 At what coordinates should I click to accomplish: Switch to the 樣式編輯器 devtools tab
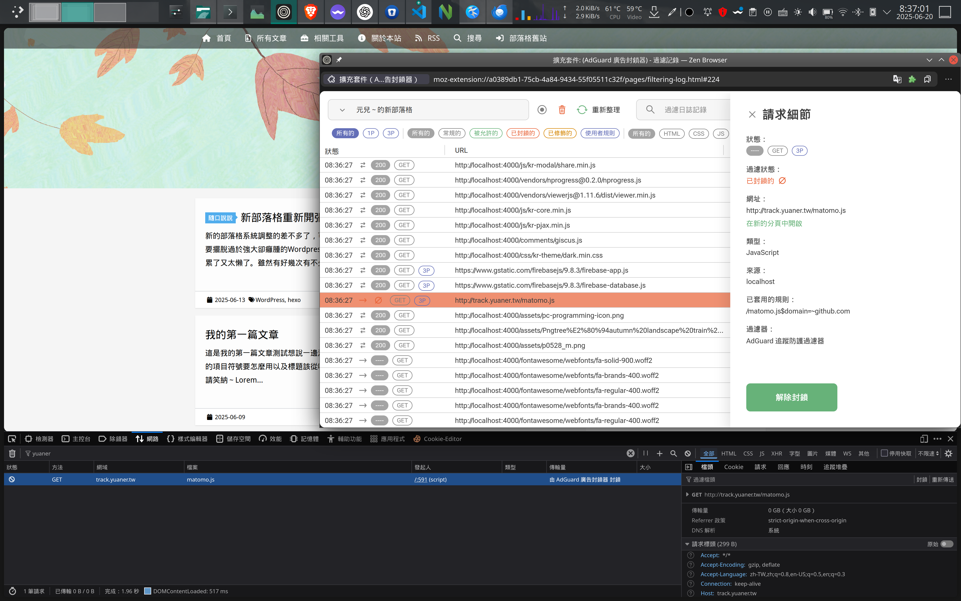pos(187,439)
